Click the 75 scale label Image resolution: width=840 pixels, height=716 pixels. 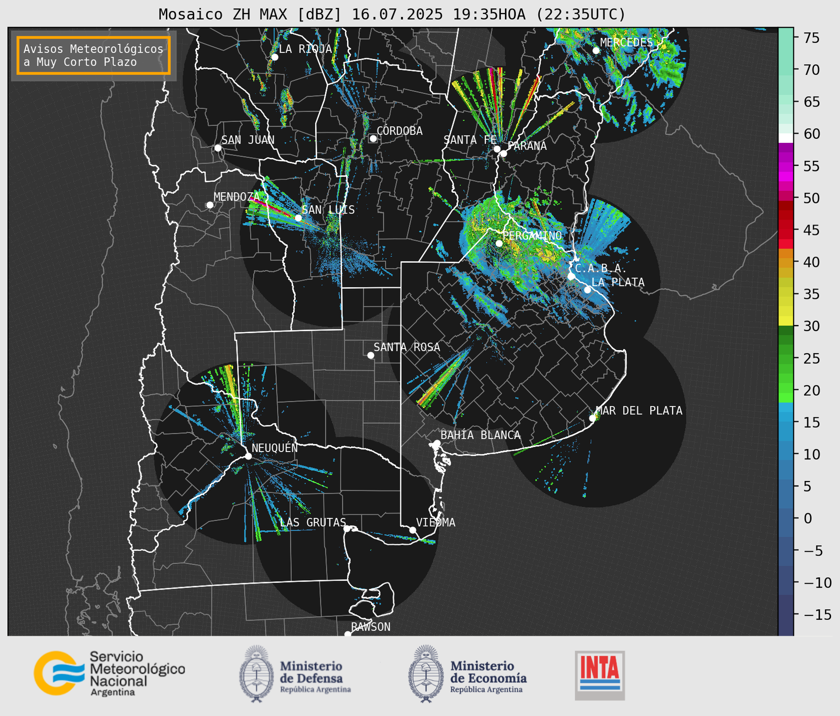[811, 38]
